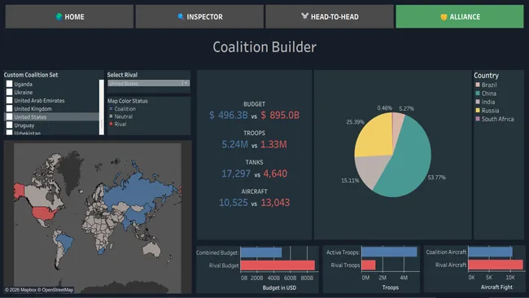Toggle the United States checkbox

pyautogui.click(x=10, y=116)
